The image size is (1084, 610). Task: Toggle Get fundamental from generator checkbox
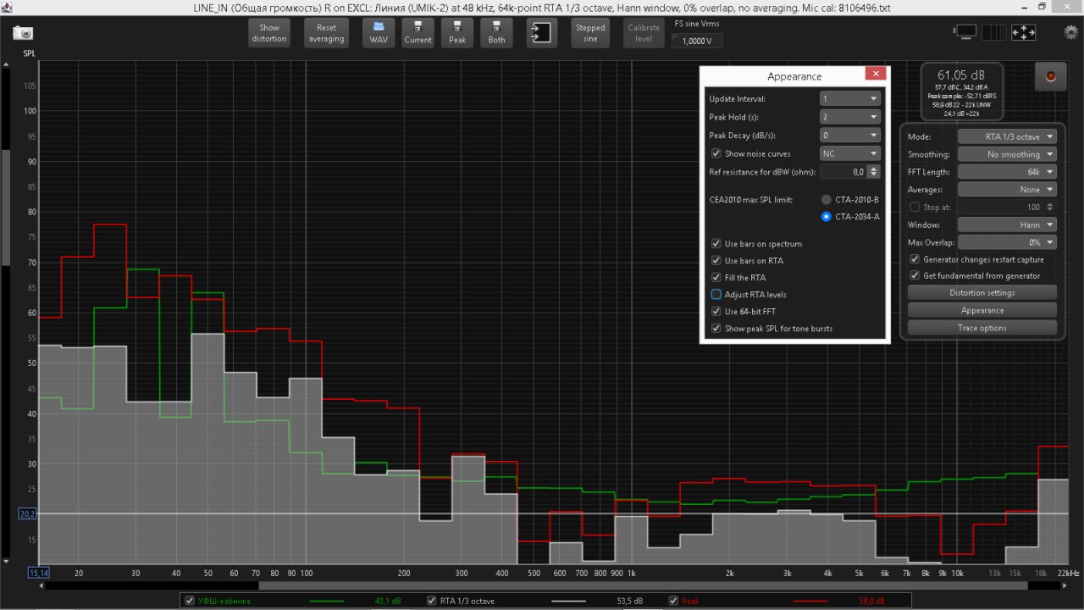pos(915,275)
